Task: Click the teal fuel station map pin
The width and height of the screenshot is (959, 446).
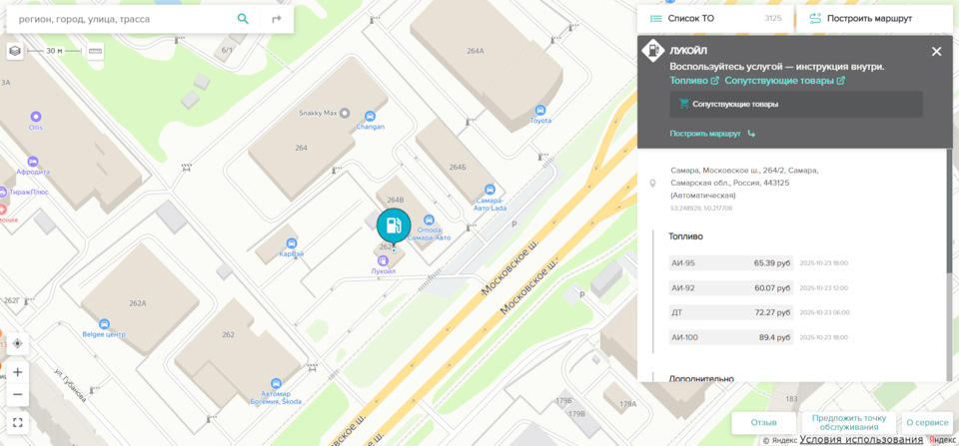Action: [394, 226]
